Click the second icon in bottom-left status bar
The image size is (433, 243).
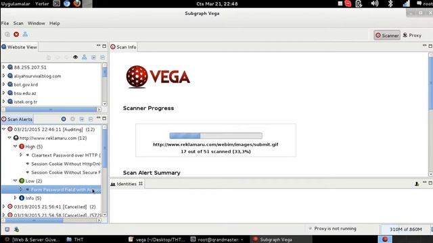(x=16, y=230)
